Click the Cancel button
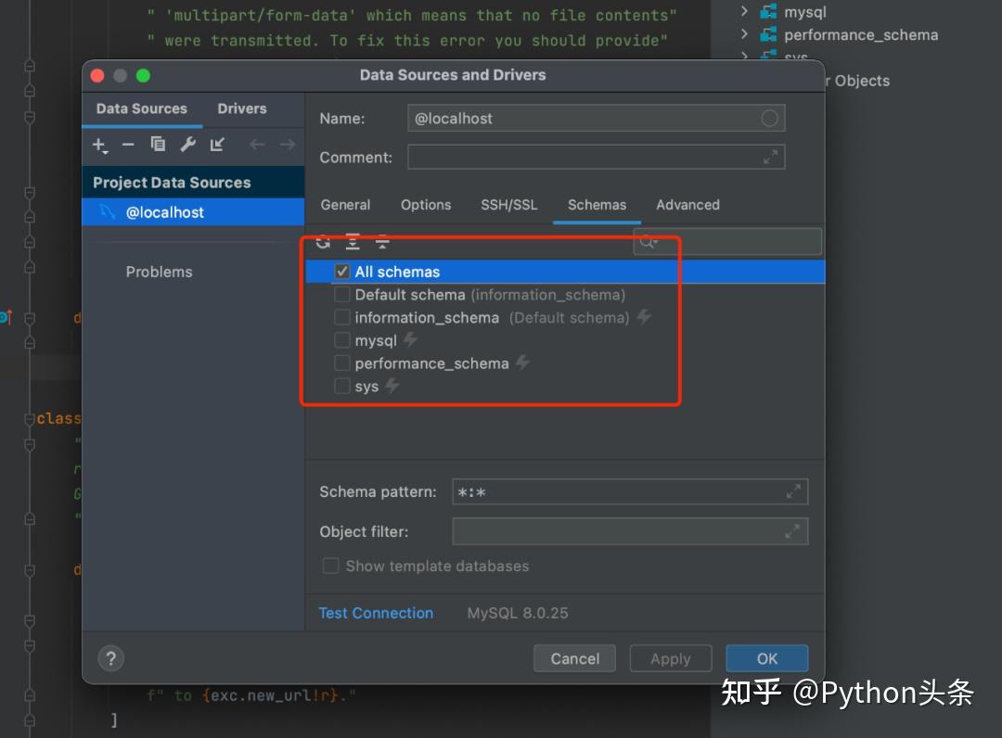Screen dimensions: 1002x738 (x=574, y=658)
